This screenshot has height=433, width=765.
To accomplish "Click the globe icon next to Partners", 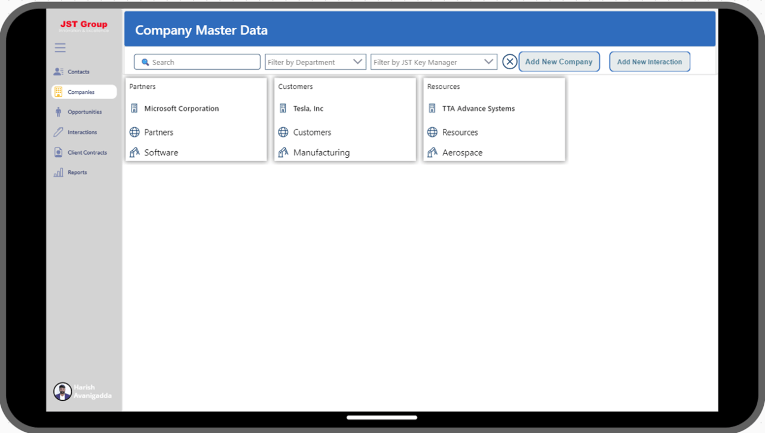I will tap(133, 132).
